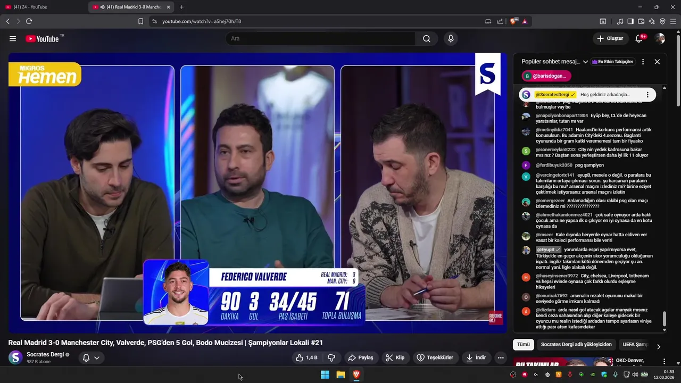Select the UEFA Şampiyonlar chip
681x383 pixels.
click(635, 344)
